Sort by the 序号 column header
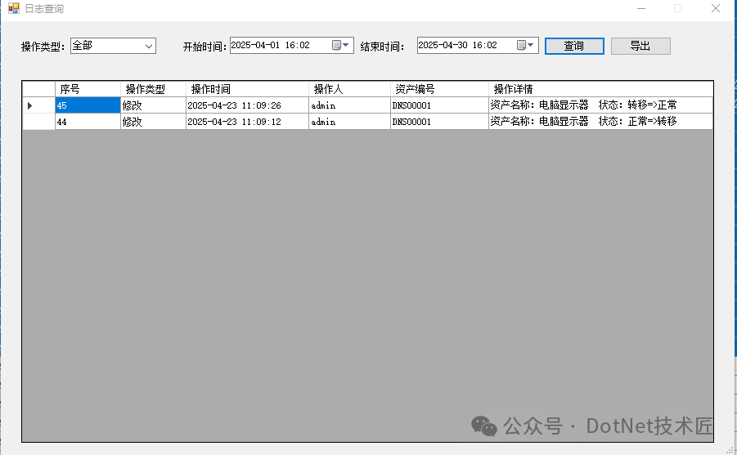This screenshot has width=737, height=455. pos(88,89)
